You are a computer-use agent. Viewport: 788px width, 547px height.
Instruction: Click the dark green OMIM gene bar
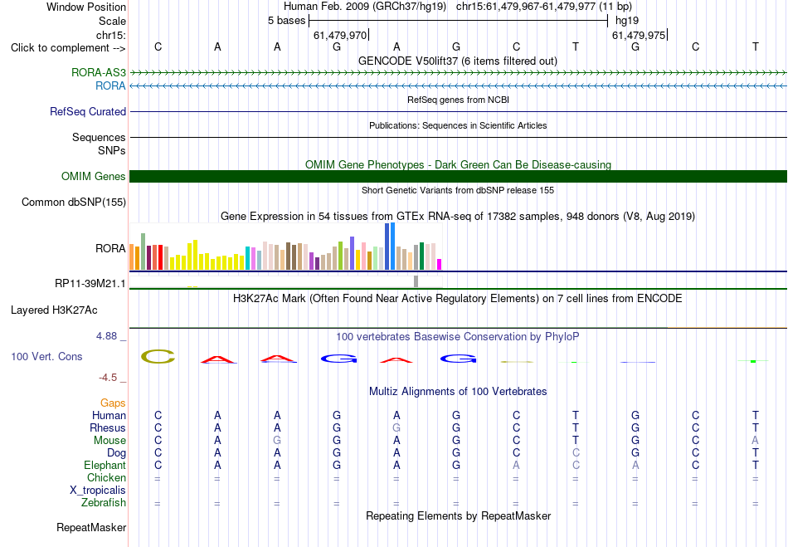[459, 177]
